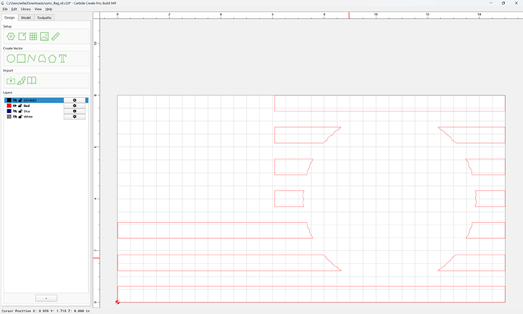Open settings for the Default layer
This screenshot has height=314, width=523.
[74, 100]
